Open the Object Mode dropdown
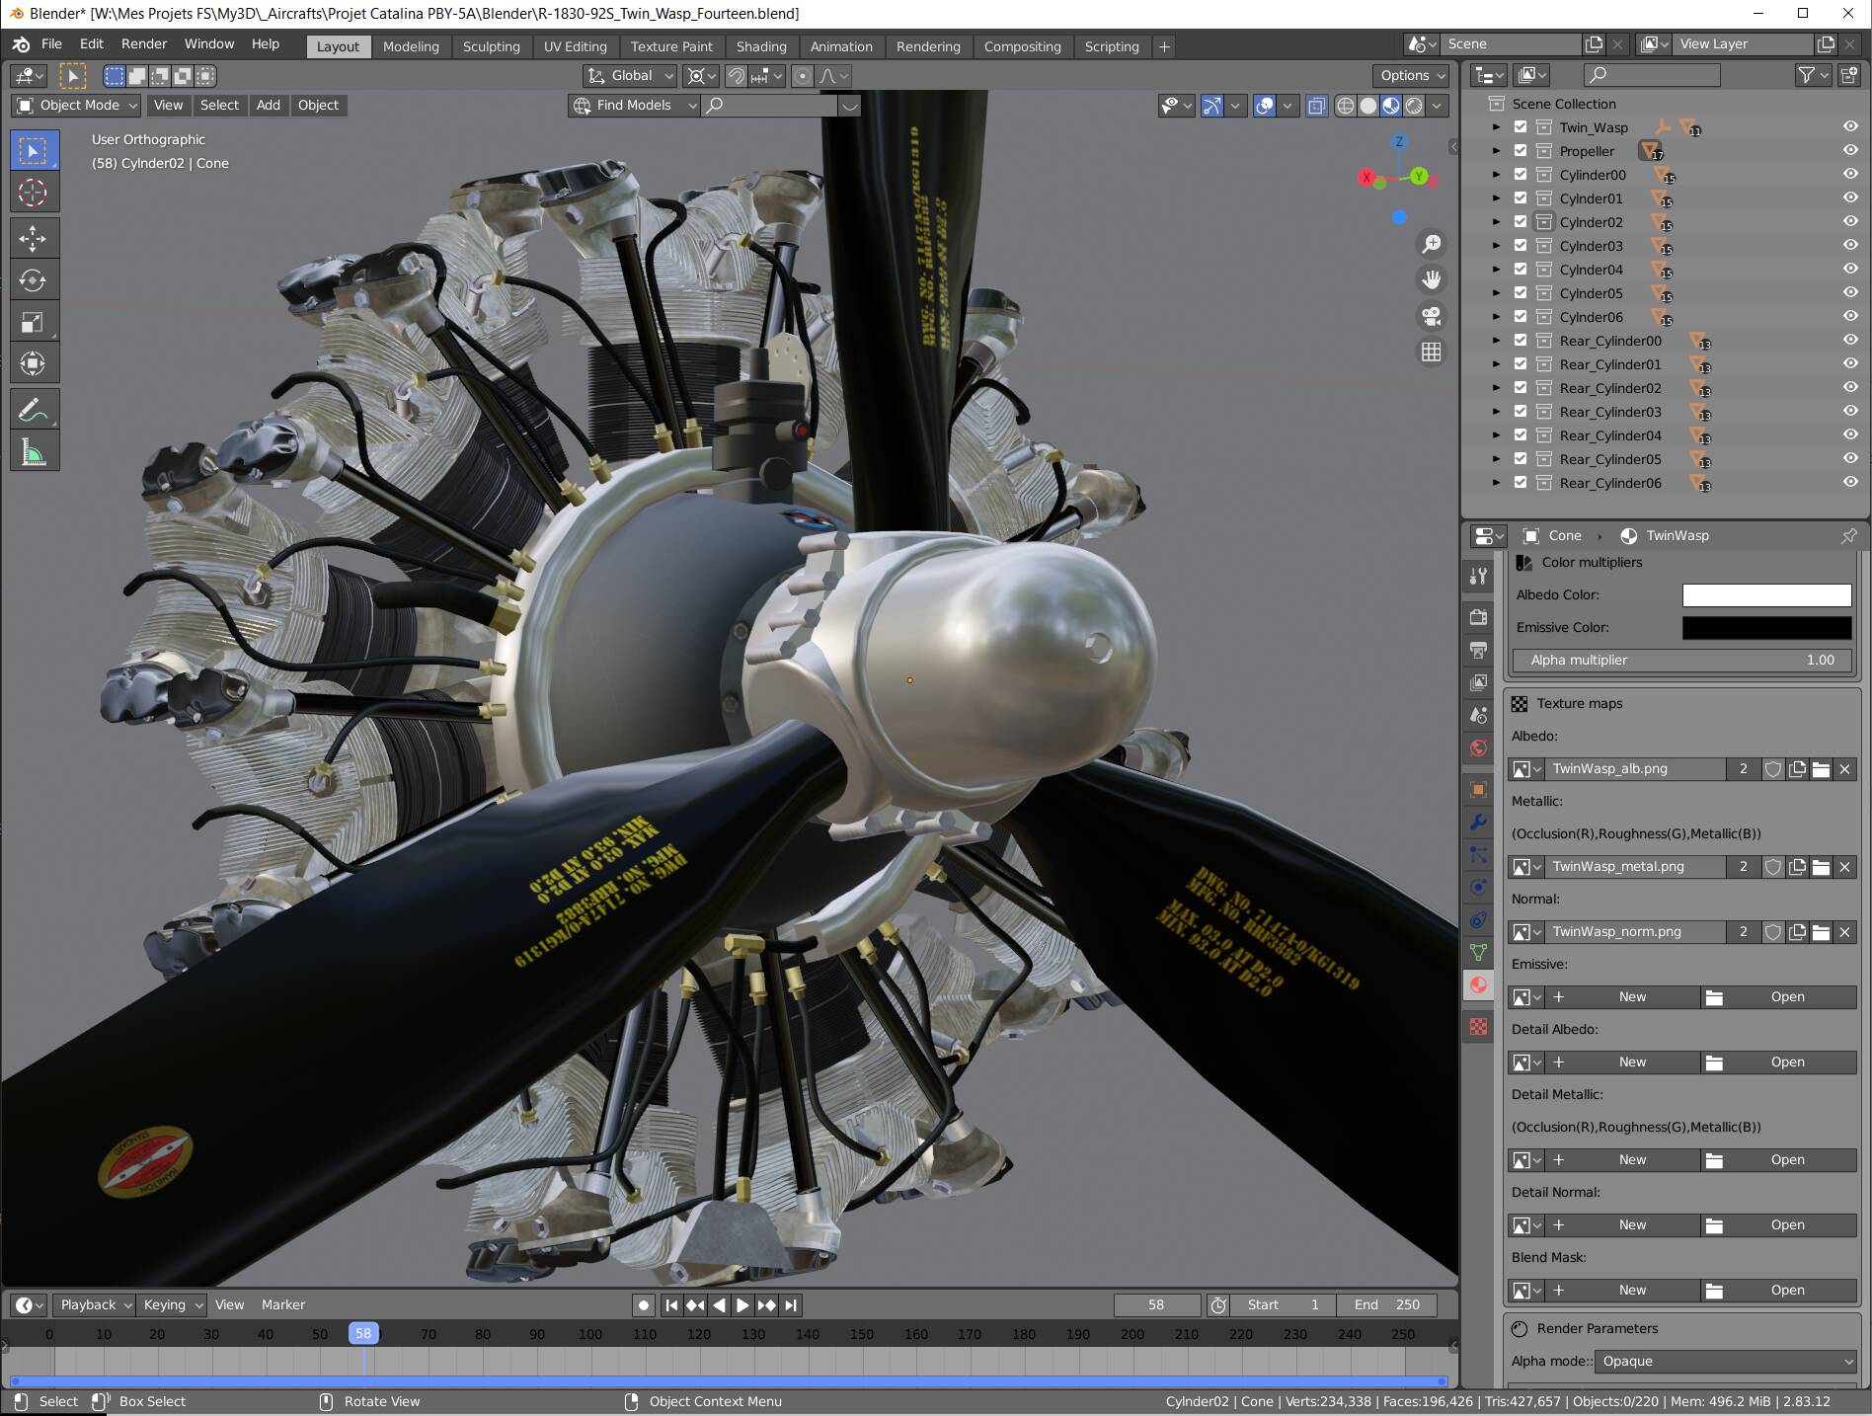1872x1416 pixels. point(77,105)
